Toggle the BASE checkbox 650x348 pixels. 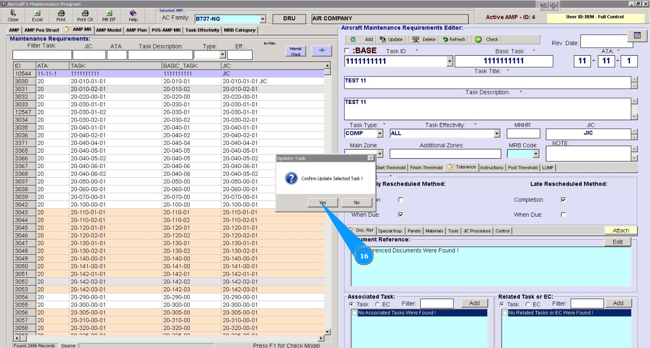[347, 51]
